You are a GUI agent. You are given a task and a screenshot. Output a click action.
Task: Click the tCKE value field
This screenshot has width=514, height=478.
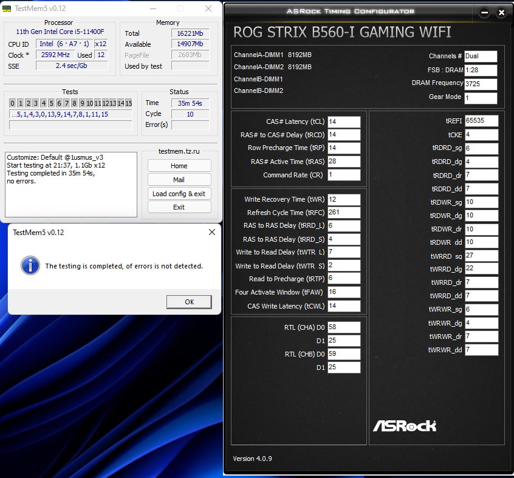(x=482, y=135)
